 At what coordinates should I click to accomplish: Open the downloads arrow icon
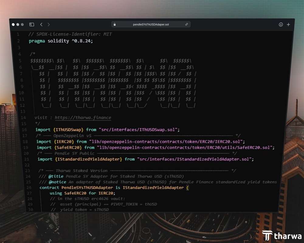(x=281, y=24)
